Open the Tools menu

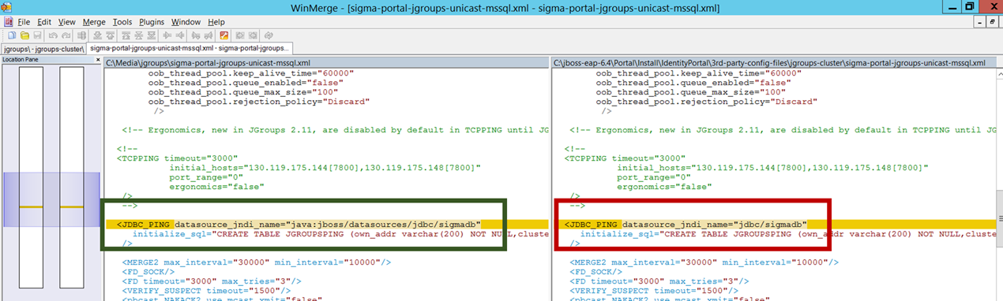122,22
